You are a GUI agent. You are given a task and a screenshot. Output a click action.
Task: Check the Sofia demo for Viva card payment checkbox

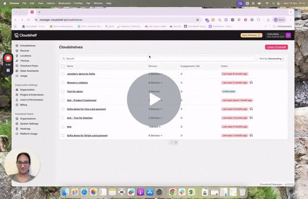pyautogui.click(x=63, y=109)
